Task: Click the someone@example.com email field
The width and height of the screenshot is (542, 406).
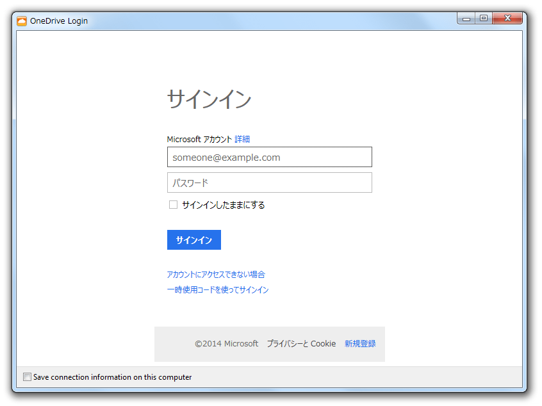Action: pos(269,157)
